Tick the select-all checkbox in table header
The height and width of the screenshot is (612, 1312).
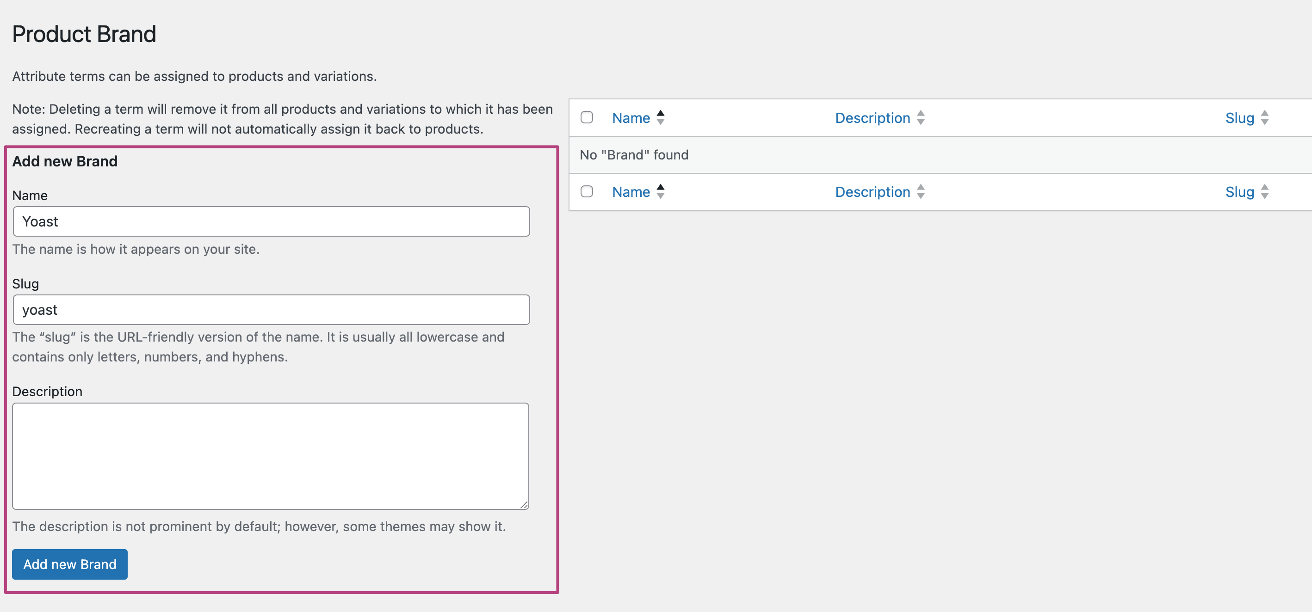(587, 117)
